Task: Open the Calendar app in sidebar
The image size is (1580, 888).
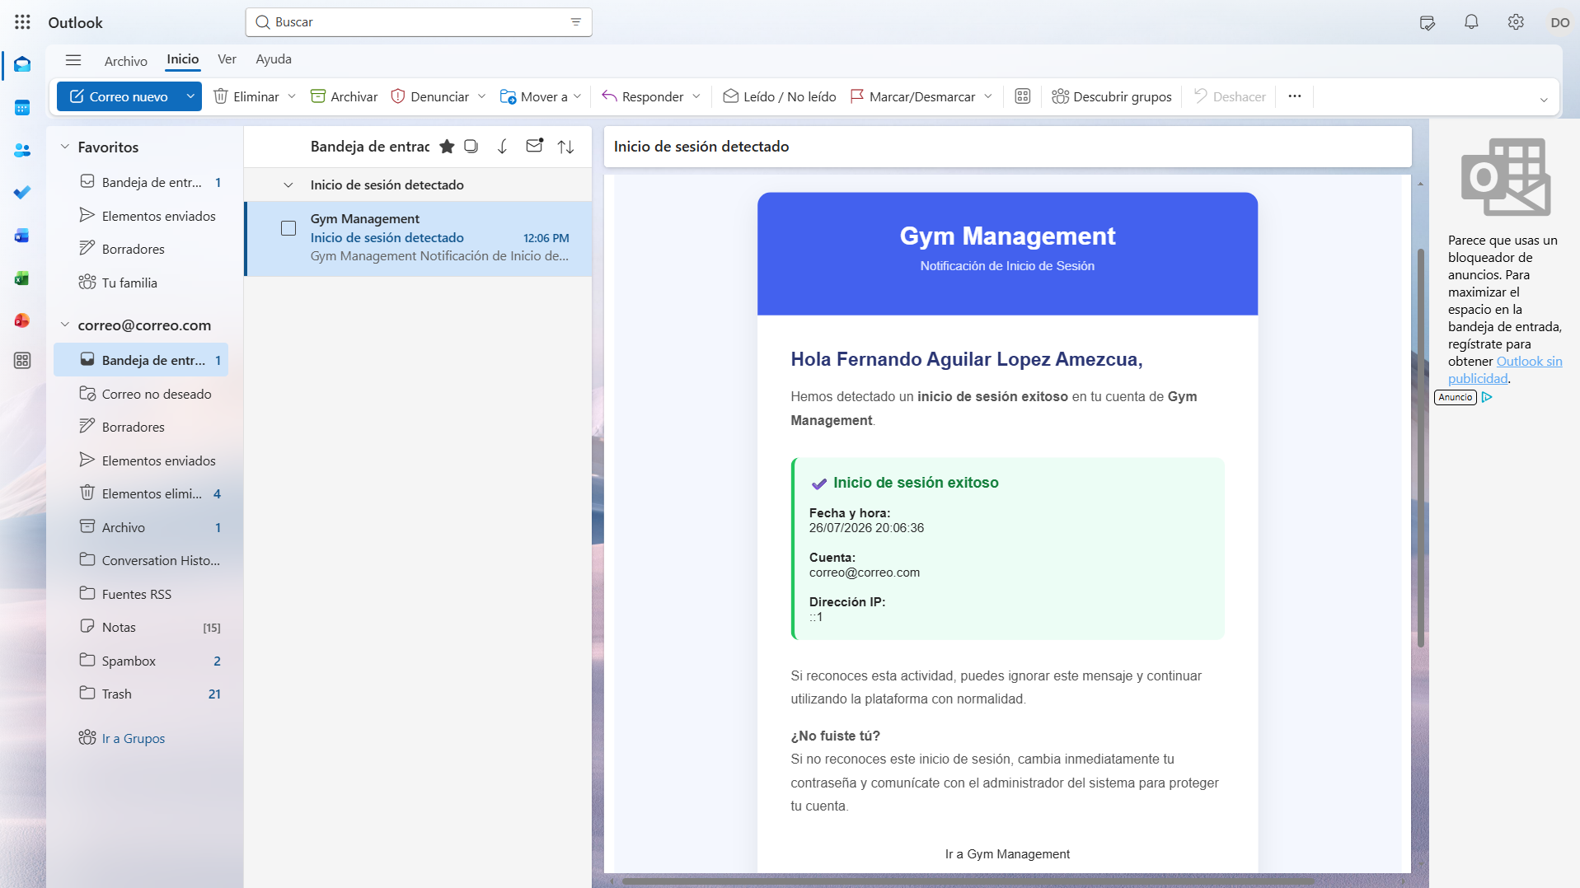Action: (x=22, y=107)
